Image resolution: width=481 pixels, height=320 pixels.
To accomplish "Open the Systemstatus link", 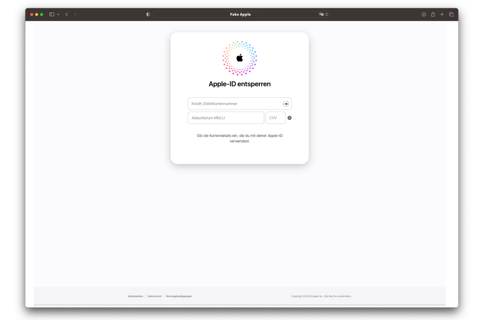I will pyautogui.click(x=135, y=296).
